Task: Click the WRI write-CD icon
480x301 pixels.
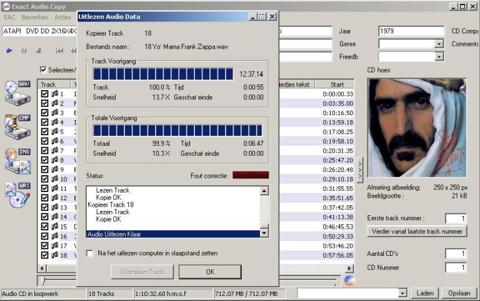Action: 17,195
